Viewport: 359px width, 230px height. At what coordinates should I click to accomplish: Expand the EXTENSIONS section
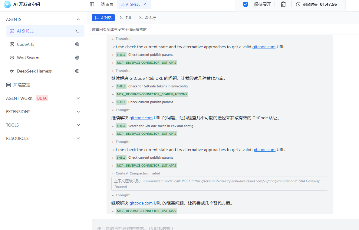click(78, 112)
